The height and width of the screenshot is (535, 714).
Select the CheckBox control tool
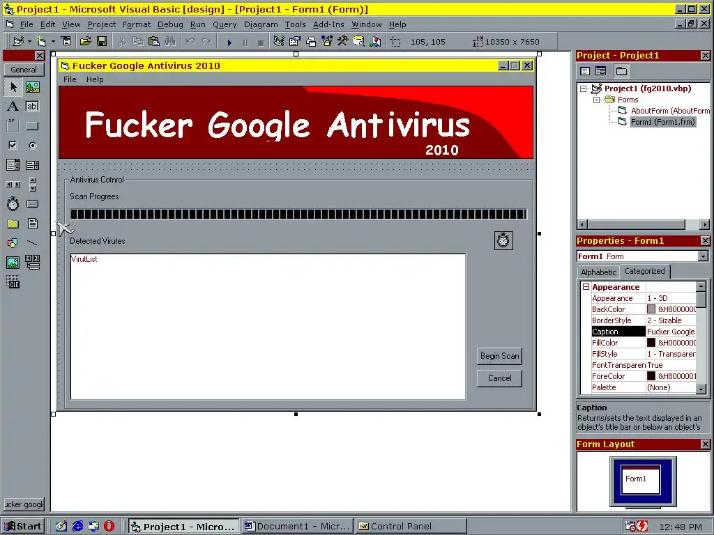click(13, 146)
